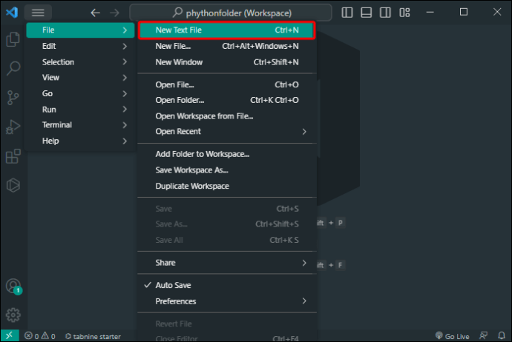Click the hamburger application menu button

pyautogui.click(x=38, y=13)
